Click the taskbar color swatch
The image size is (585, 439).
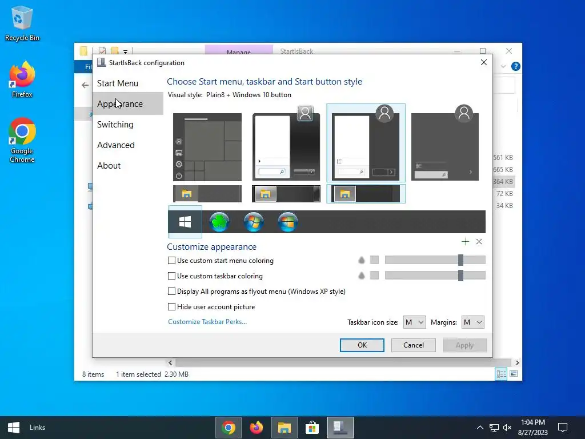pos(374,276)
